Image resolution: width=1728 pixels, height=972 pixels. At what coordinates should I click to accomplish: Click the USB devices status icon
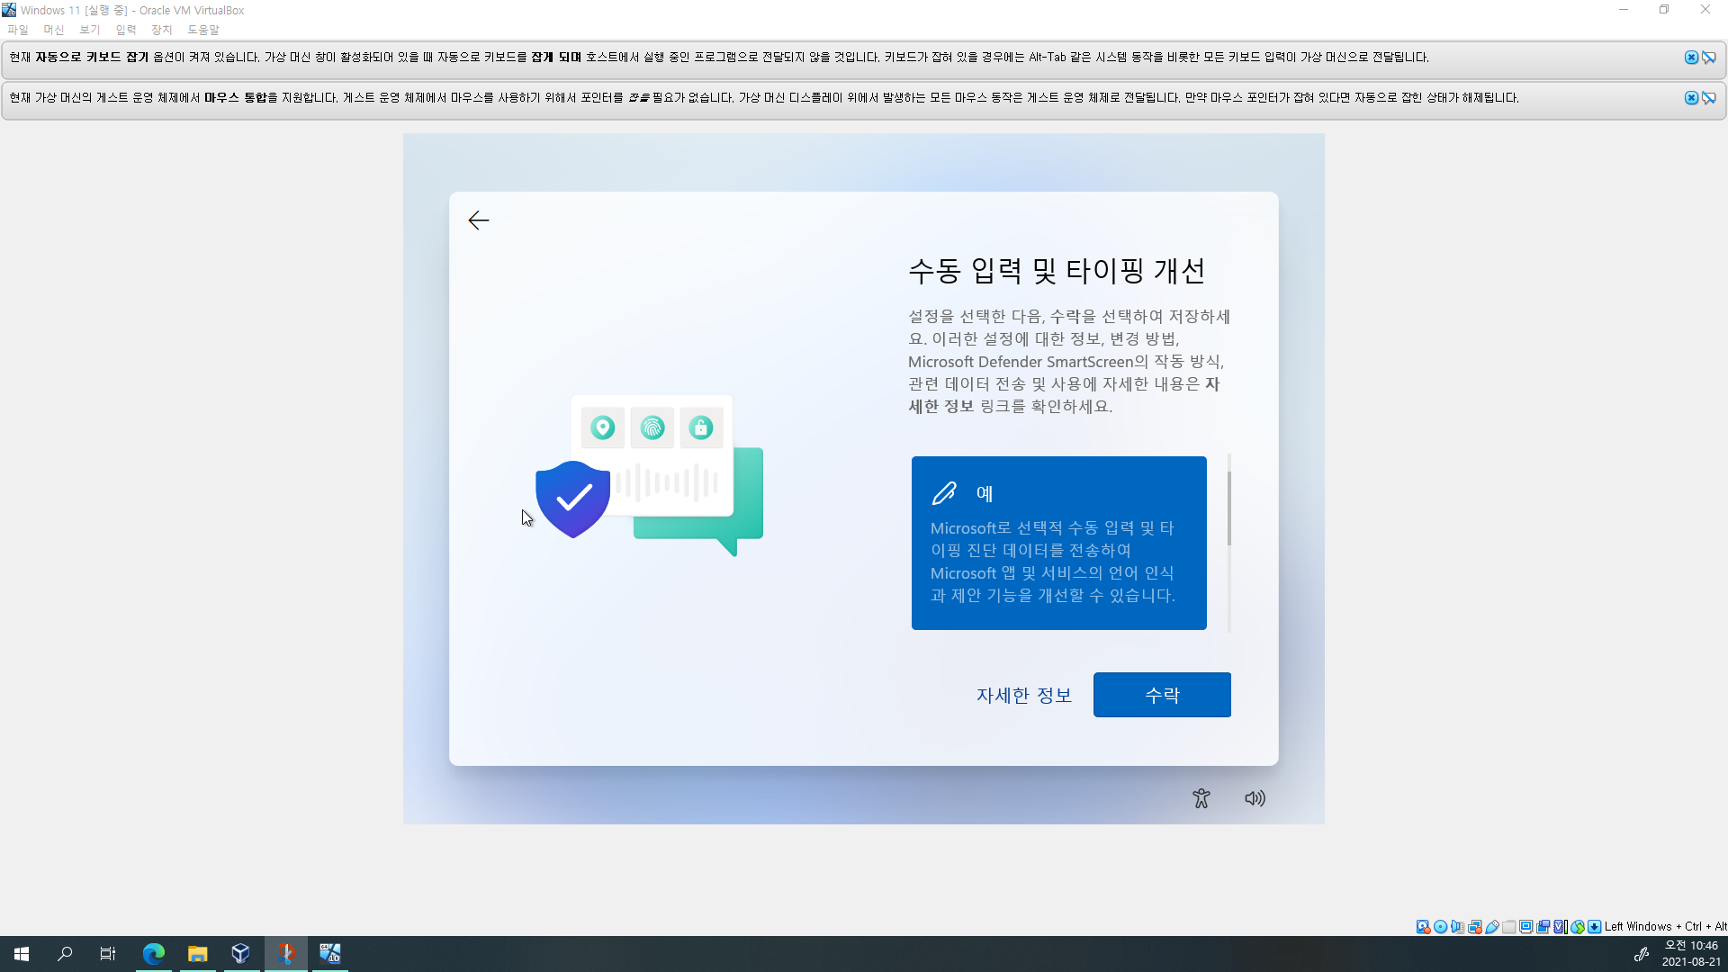point(1492,926)
